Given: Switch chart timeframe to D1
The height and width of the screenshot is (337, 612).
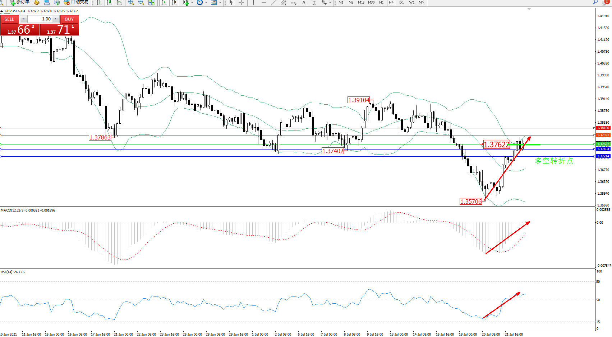Looking at the screenshot, I should pos(401,3).
